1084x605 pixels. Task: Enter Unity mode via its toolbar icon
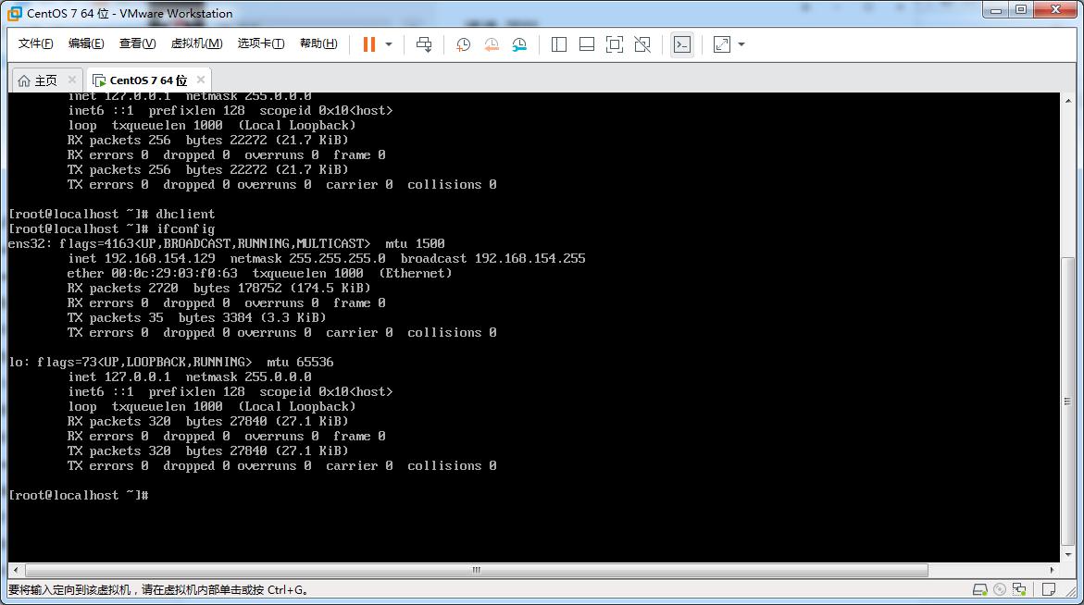(642, 43)
